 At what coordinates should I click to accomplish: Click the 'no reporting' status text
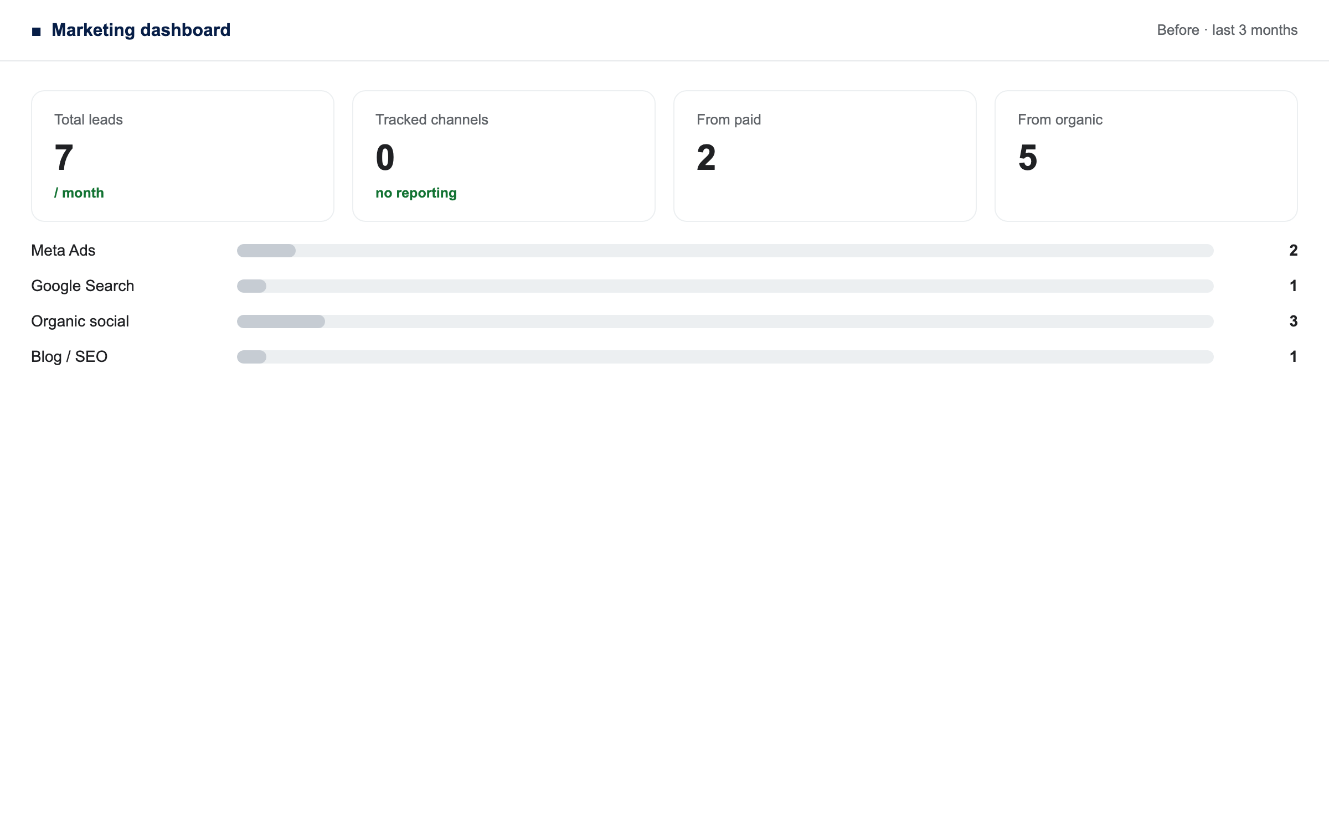(x=416, y=193)
